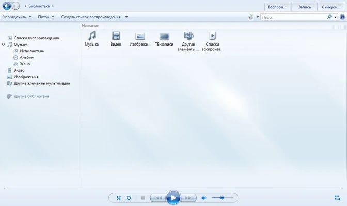Select Жанр under Музыка
The height and width of the screenshot is (206, 347).
tap(22, 64)
